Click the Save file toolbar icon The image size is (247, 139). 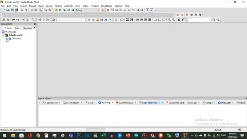[12, 10]
